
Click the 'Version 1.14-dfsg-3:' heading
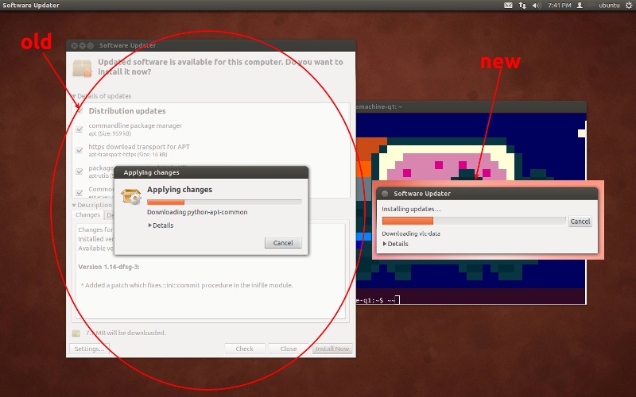109,267
